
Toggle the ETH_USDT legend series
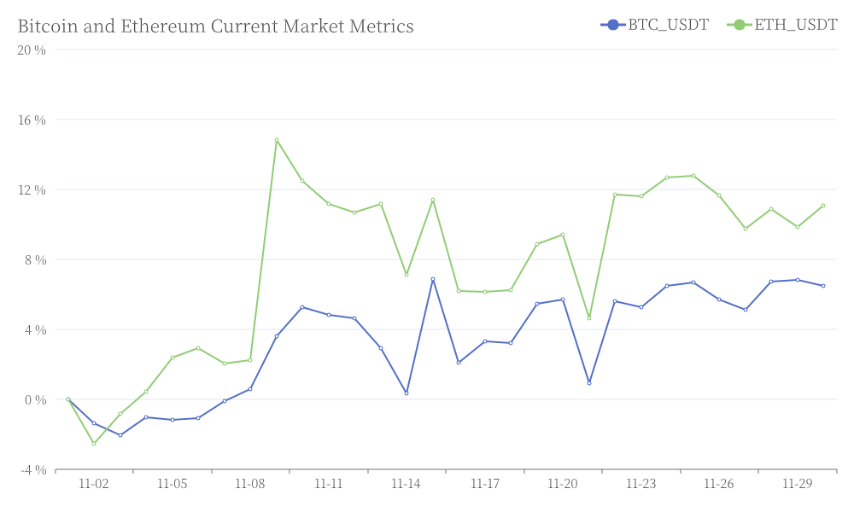tap(782, 25)
